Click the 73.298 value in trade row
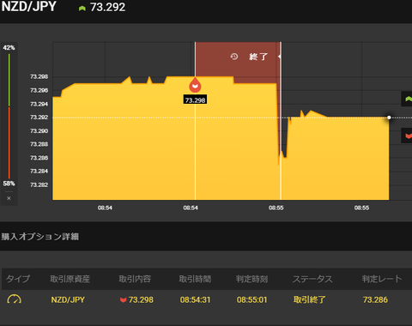 (141, 299)
